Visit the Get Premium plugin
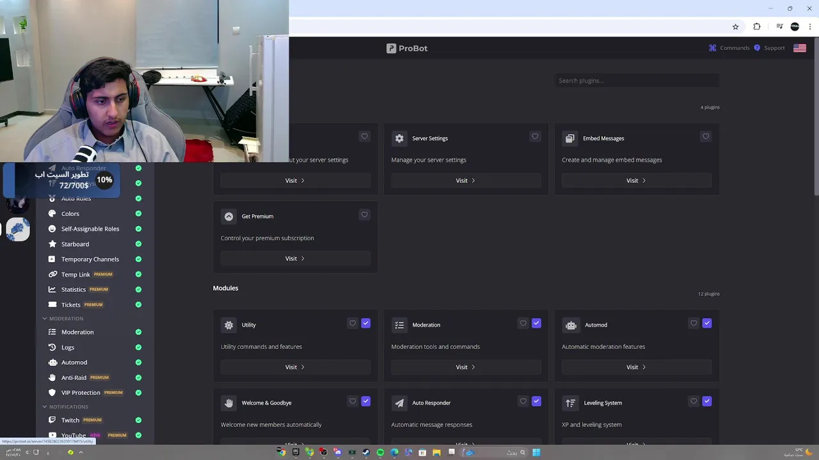Viewport: 819px width, 460px height. click(295, 258)
